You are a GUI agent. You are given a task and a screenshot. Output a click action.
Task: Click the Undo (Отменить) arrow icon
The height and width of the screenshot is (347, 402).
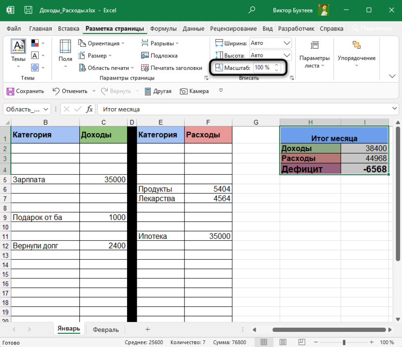(x=56, y=91)
